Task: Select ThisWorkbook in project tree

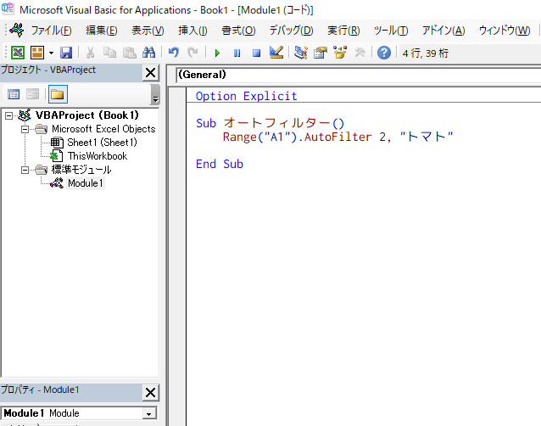Action: point(98,156)
